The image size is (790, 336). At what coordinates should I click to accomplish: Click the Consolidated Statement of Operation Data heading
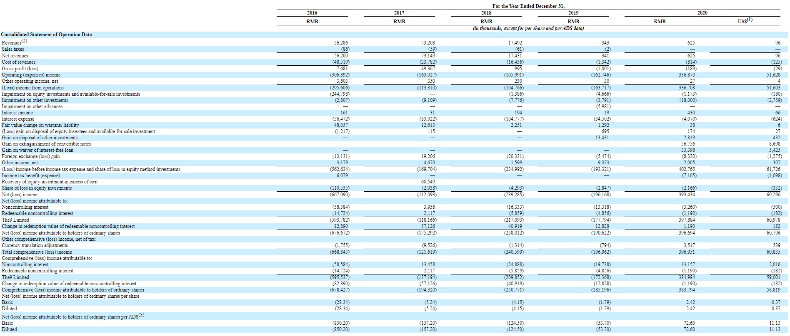coord(47,35)
